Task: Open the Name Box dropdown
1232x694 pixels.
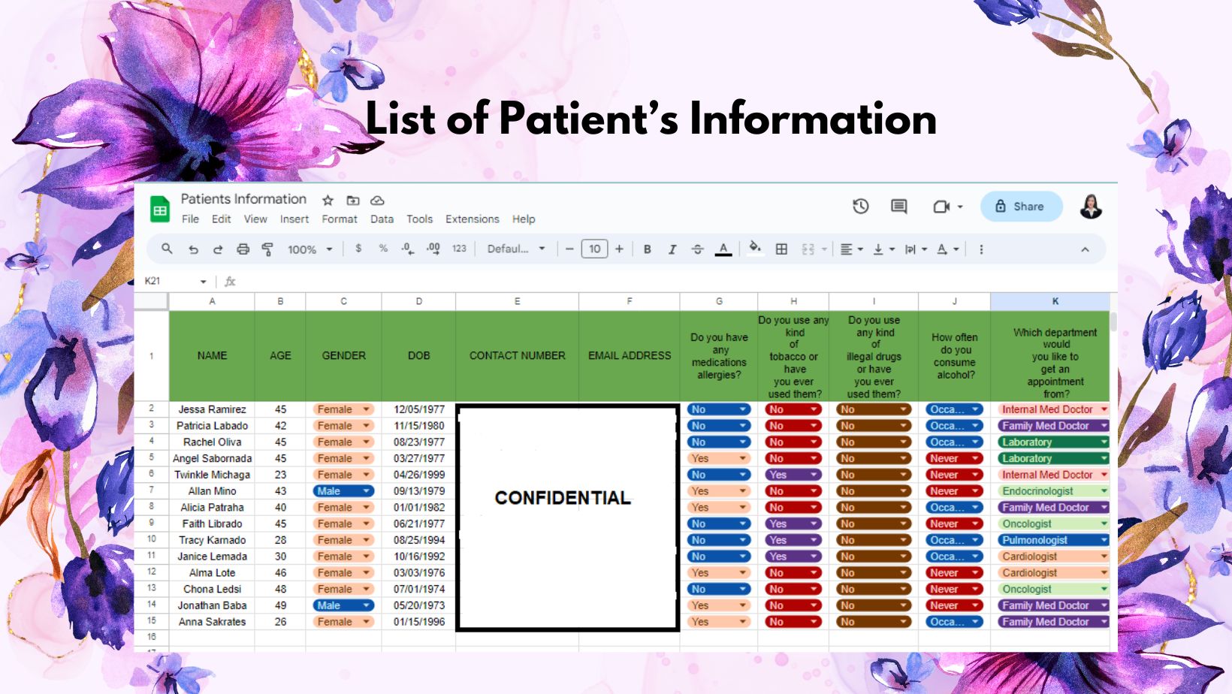Action: point(203,282)
